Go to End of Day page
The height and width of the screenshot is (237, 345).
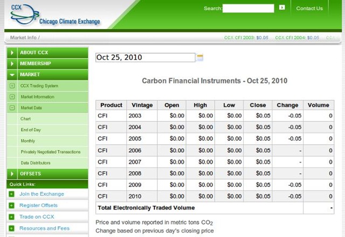click(31, 130)
